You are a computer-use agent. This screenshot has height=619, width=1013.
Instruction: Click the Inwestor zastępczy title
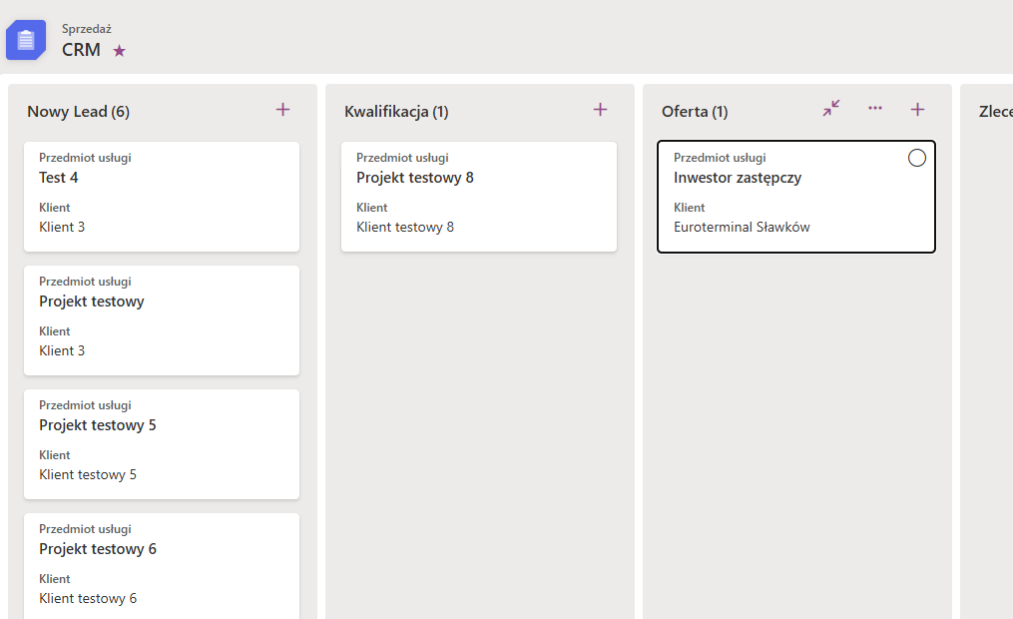738,178
